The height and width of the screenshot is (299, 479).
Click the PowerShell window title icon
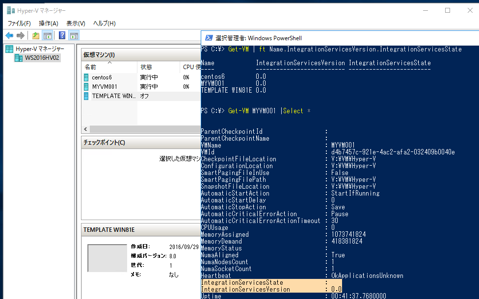(209, 38)
